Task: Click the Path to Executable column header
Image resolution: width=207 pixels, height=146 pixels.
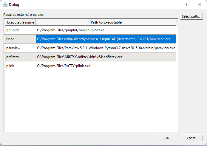Action: [106, 22]
